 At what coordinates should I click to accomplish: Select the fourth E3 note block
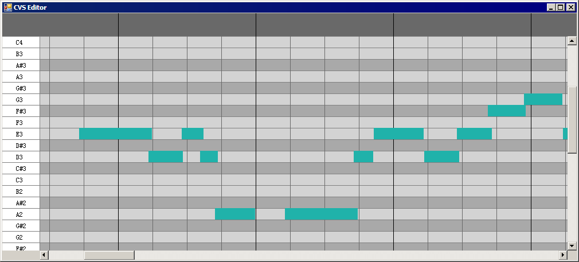474,134
